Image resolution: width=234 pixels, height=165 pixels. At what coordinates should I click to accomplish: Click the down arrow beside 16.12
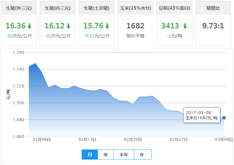68,26
